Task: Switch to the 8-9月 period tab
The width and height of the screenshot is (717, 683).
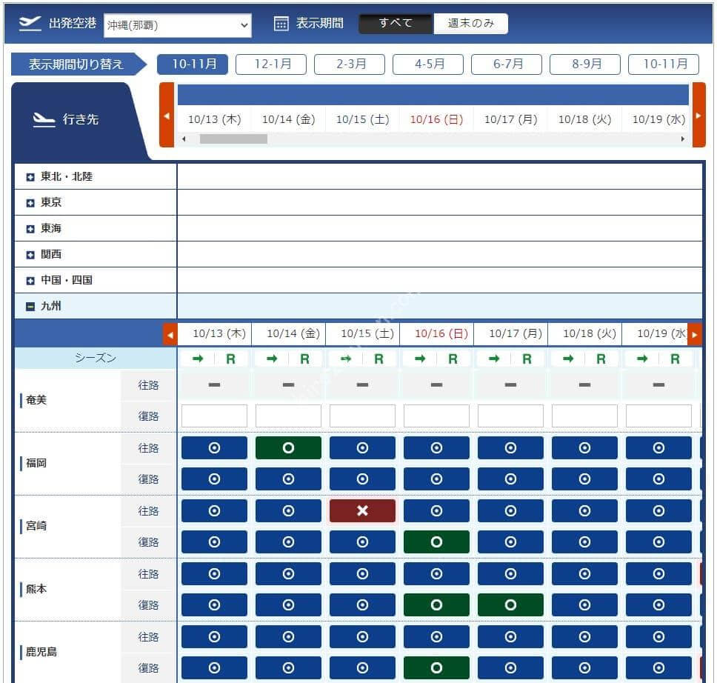Action: (x=585, y=64)
